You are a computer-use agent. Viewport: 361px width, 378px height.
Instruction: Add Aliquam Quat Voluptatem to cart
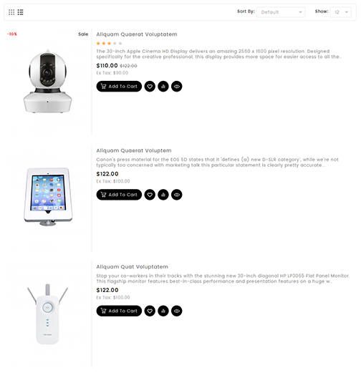[x=119, y=311]
